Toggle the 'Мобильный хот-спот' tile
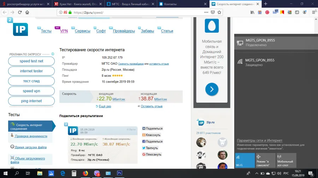This screenshot has width=318, height=178. [286, 160]
